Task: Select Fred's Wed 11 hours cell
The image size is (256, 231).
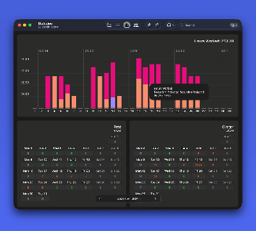Action: click(x=57, y=164)
